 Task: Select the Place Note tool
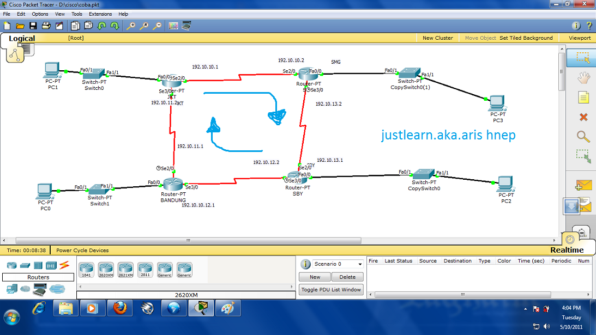(x=583, y=97)
